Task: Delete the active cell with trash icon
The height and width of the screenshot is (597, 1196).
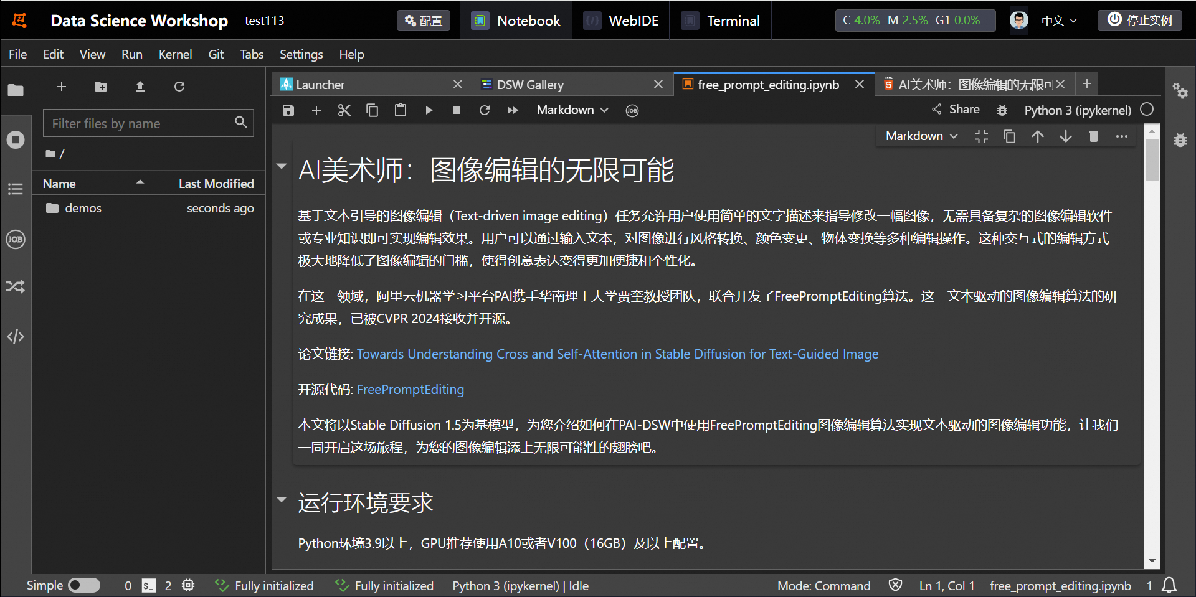Action: [1094, 136]
